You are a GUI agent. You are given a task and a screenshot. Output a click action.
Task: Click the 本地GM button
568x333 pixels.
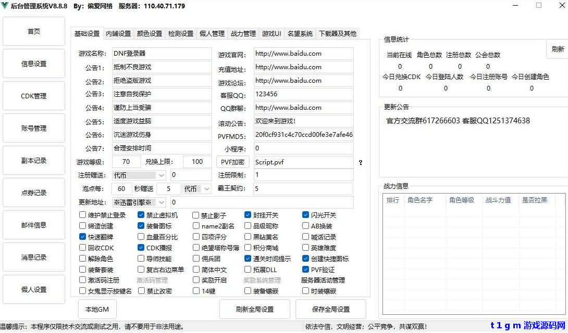coord(96,309)
